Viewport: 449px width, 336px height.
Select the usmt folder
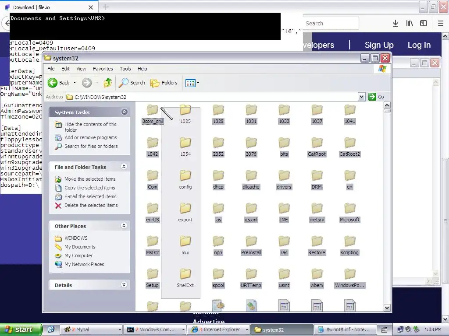(284, 278)
